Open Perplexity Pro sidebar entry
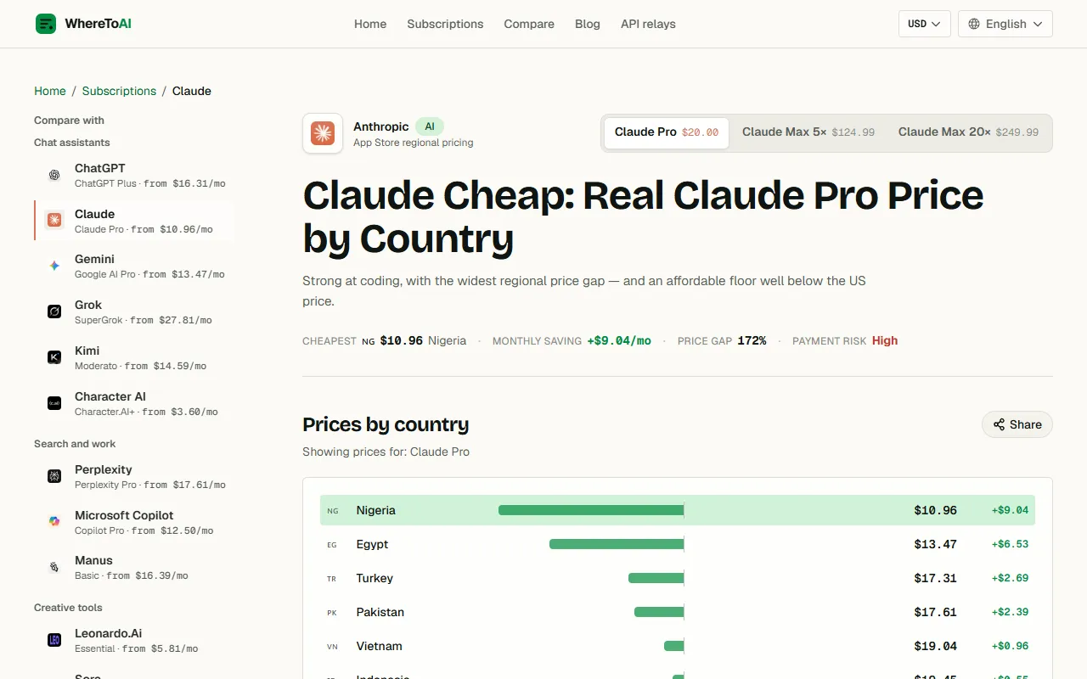This screenshot has width=1087, height=679. tap(134, 476)
